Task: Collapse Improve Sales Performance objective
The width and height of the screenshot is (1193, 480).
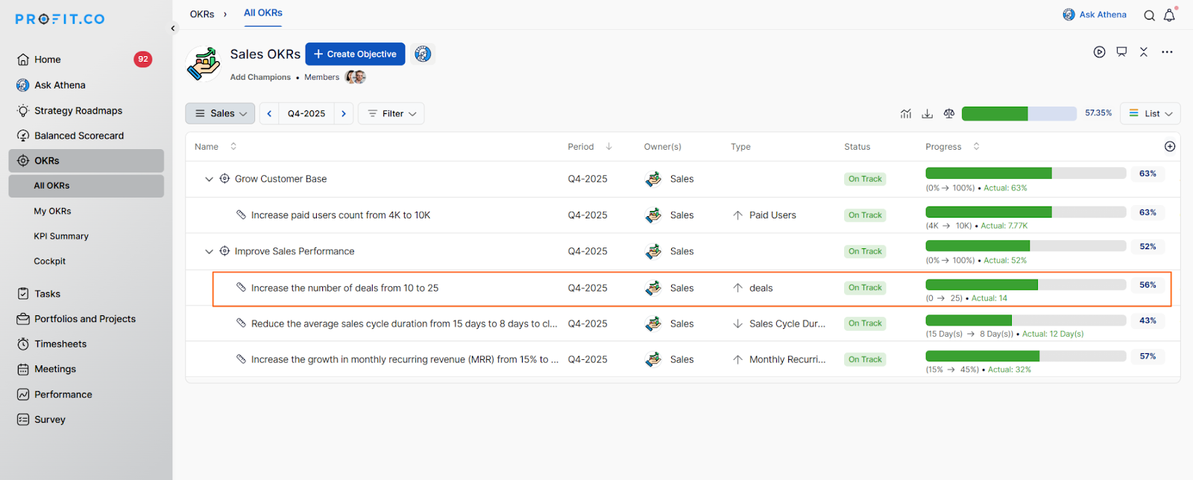Action: coord(210,251)
